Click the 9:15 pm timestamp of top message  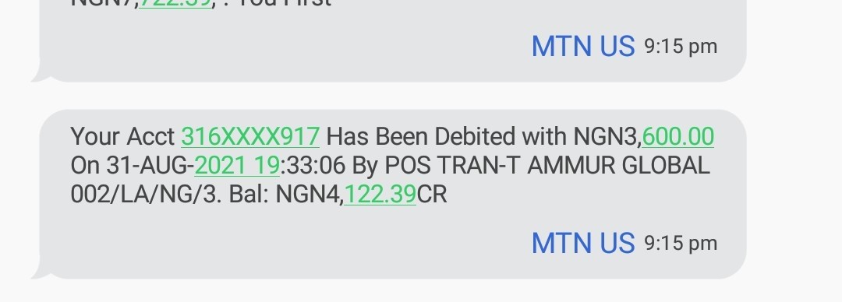[x=681, y=47]
